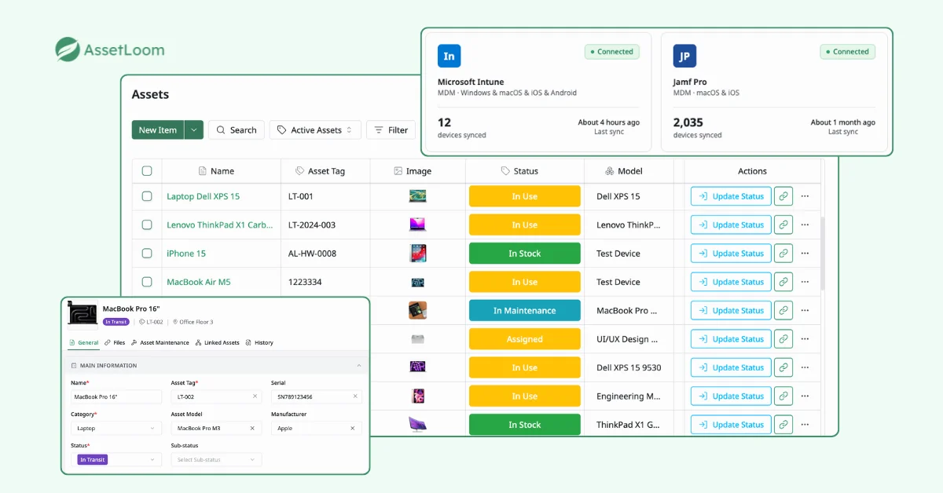The width and height of the screenshot is (943, 493).
Task: Update Status for Laptop Dell XPS 15
Action: pos(730,196)
